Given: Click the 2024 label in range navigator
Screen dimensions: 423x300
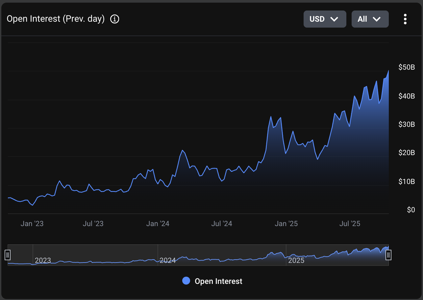Looking at the screenshot, I should (x=168, y=261).
